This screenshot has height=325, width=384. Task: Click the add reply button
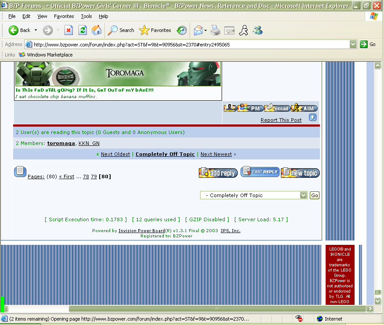pyautogui.click(x=218, y=173)
